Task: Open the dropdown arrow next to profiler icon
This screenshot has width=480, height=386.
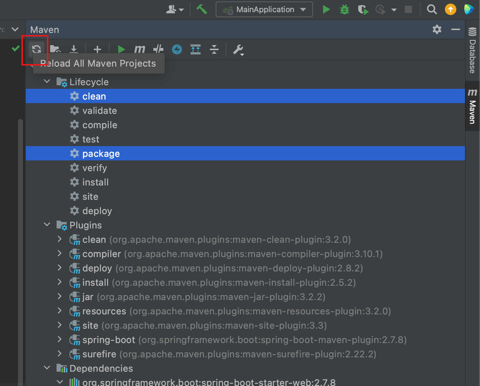Action: 394,10
